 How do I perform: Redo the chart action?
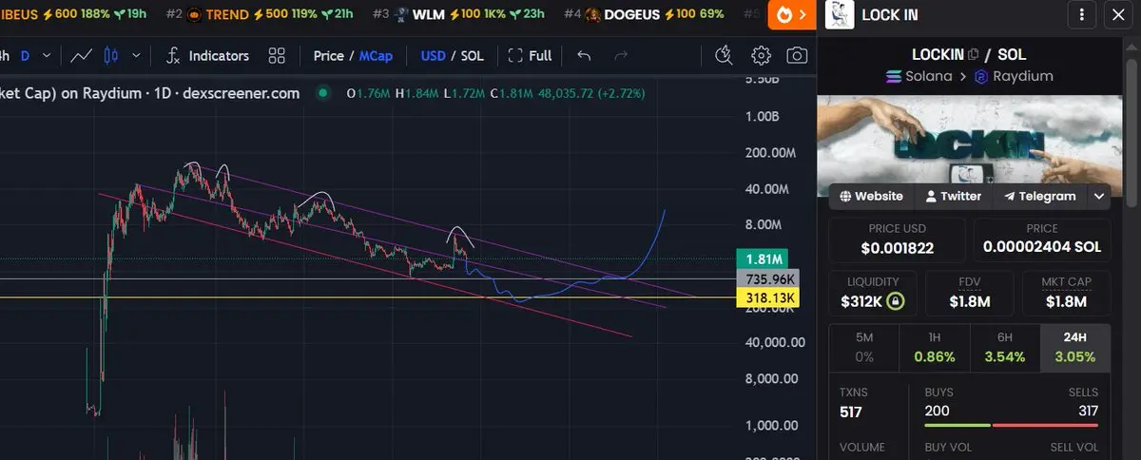click(x=621, y=55)
